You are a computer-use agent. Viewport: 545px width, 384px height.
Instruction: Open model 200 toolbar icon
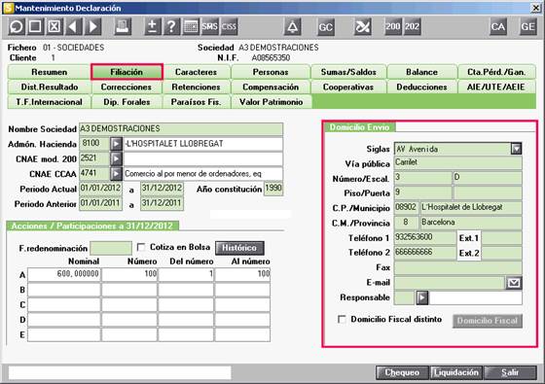[x=393, y=26]
